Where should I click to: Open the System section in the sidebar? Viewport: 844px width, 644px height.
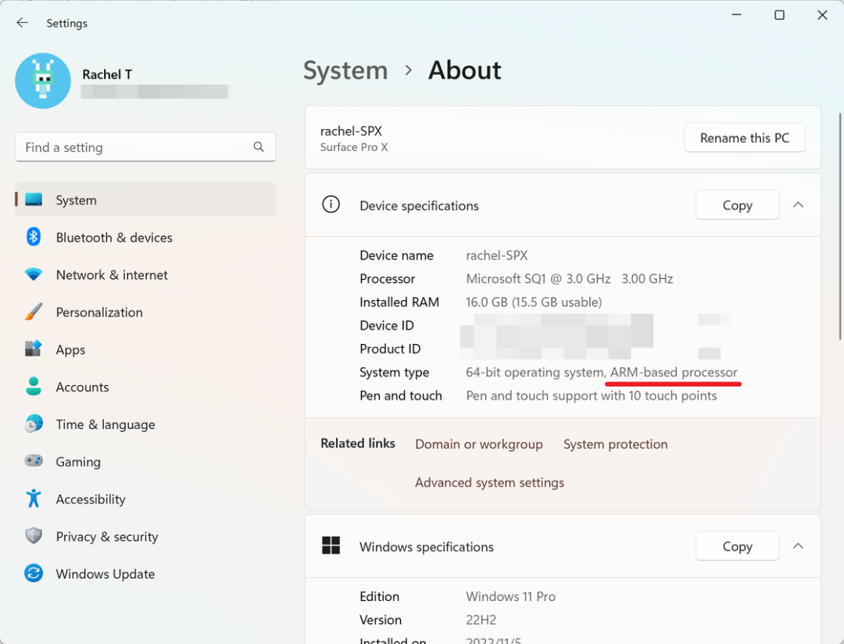pos(76,199)
